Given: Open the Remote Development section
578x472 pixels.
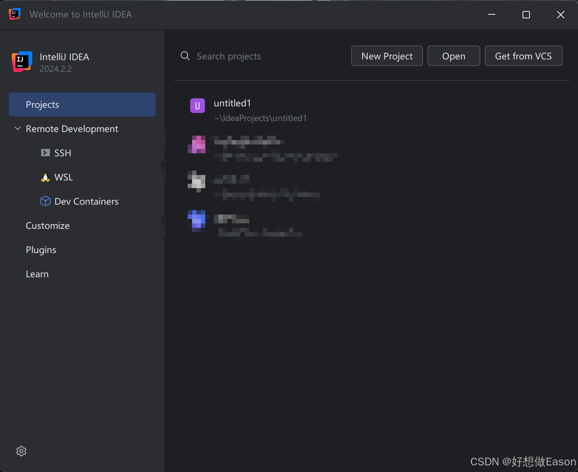Looking at the screenshot, I should point(72,129).
